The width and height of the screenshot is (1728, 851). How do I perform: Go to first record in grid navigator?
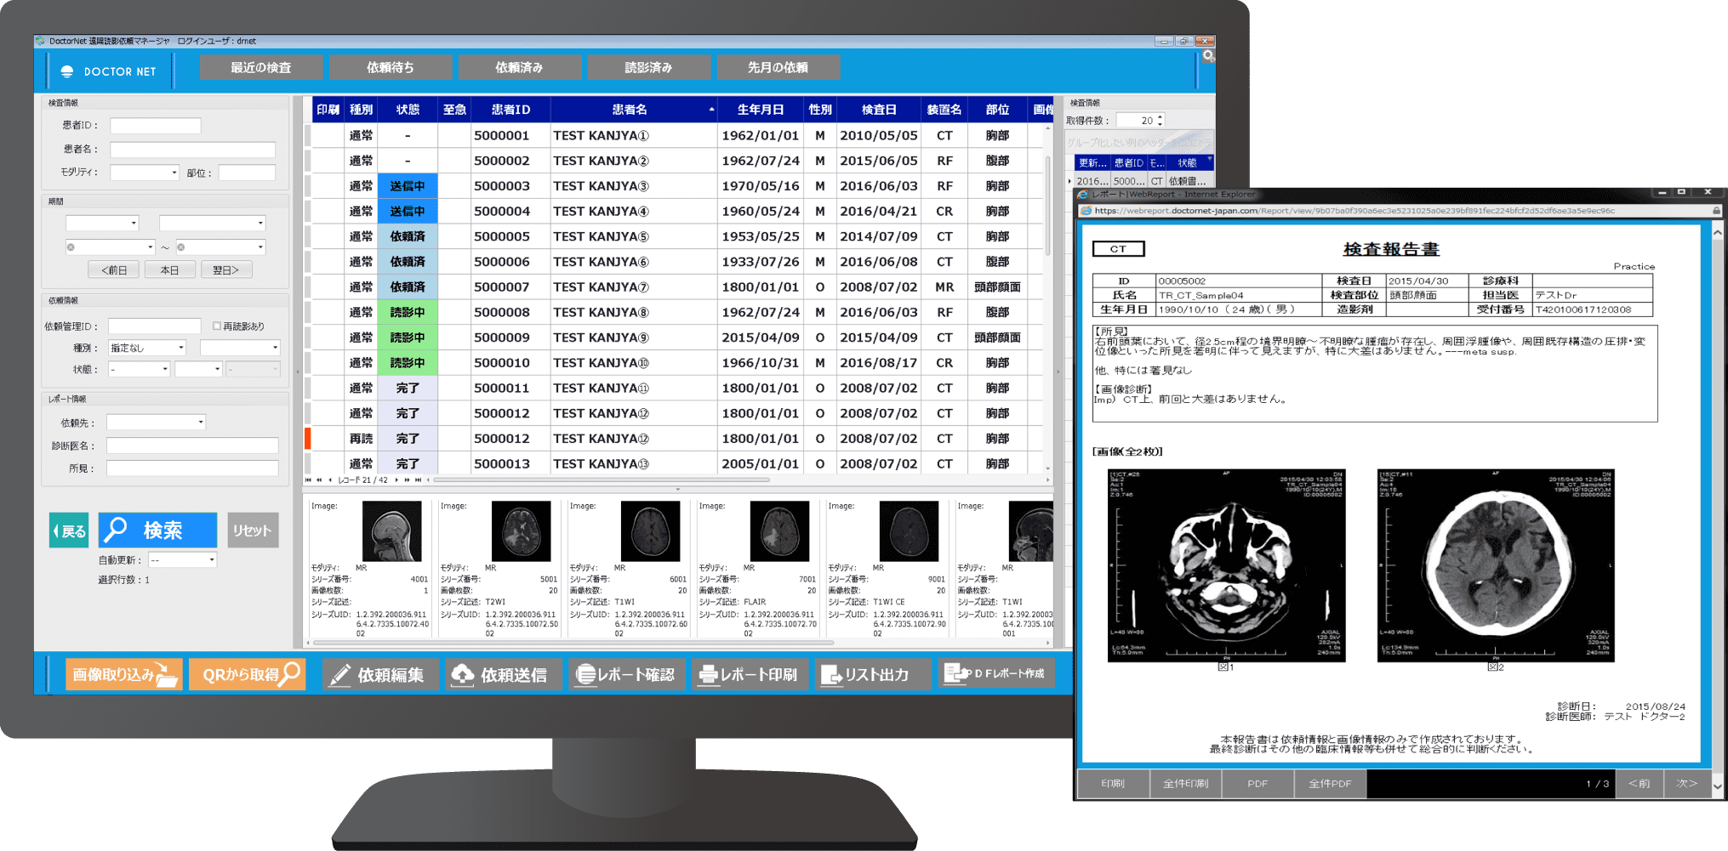308,480
